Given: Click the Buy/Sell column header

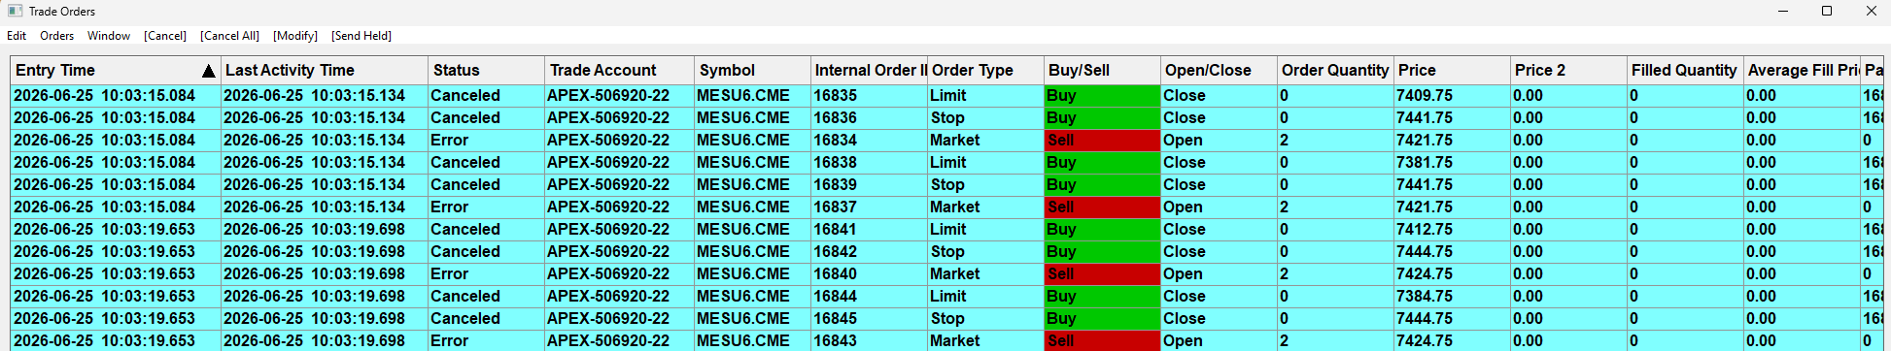Looking at the screenshot, I should (1102, 70).
